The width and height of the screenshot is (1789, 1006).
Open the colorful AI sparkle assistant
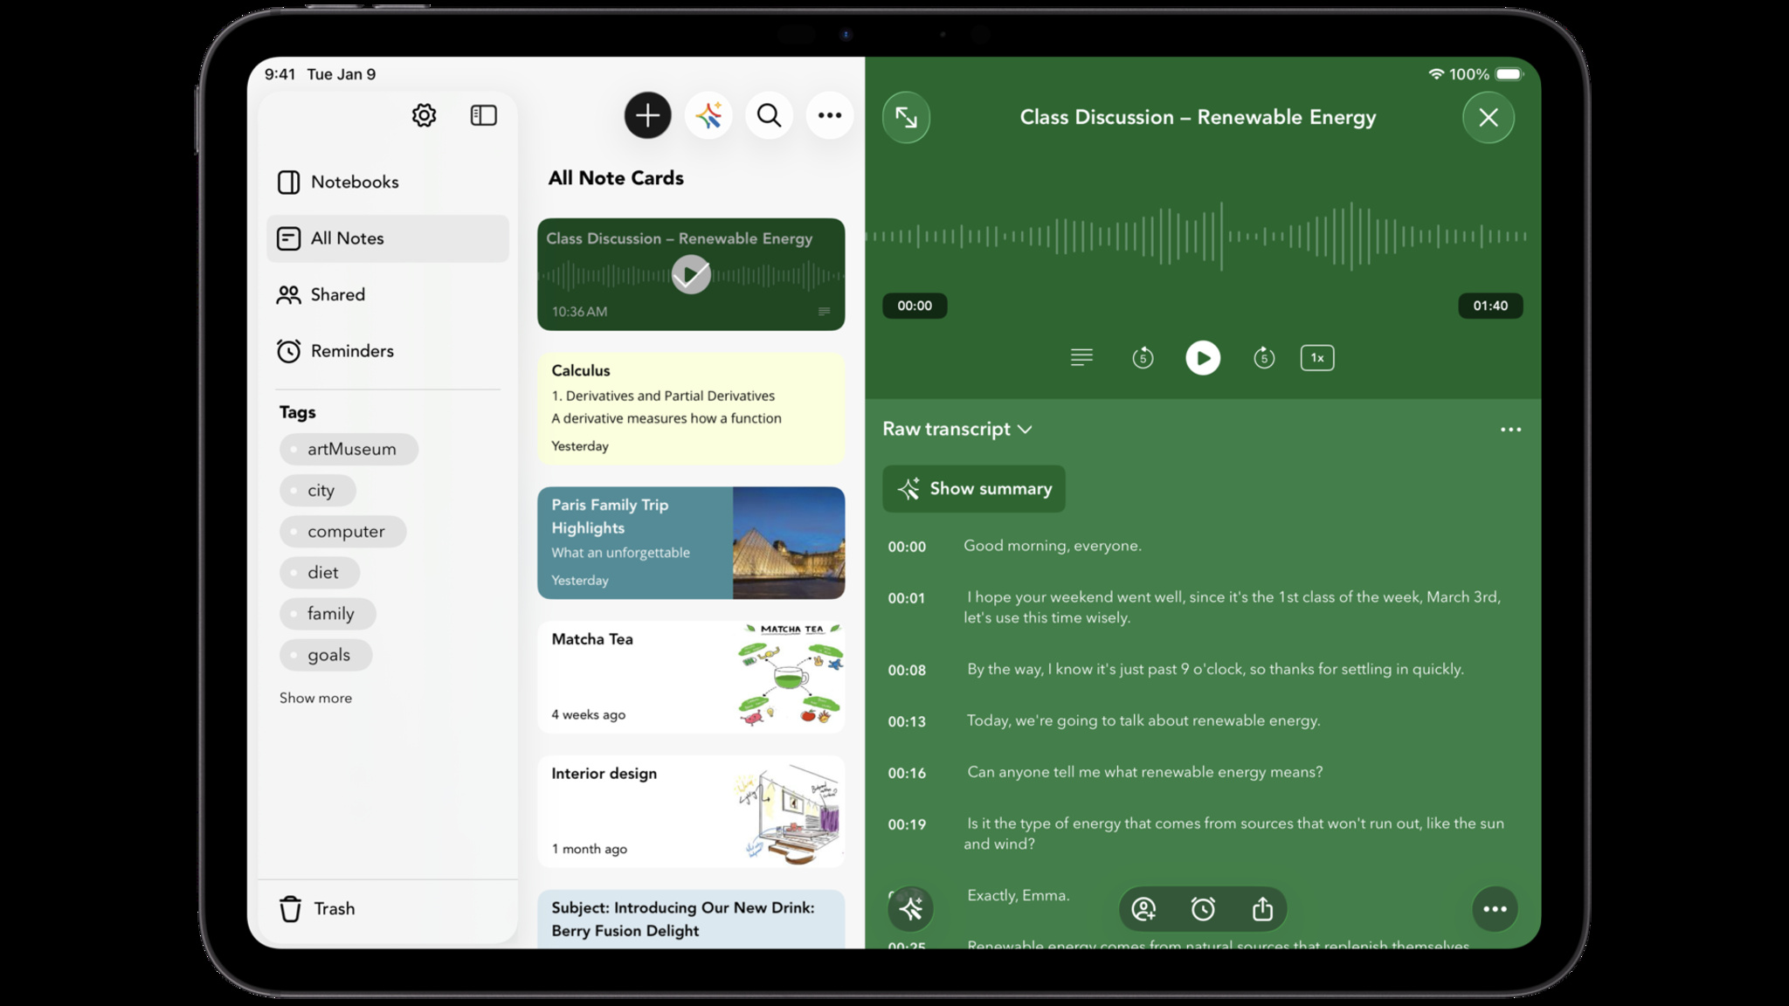(708, 115)
